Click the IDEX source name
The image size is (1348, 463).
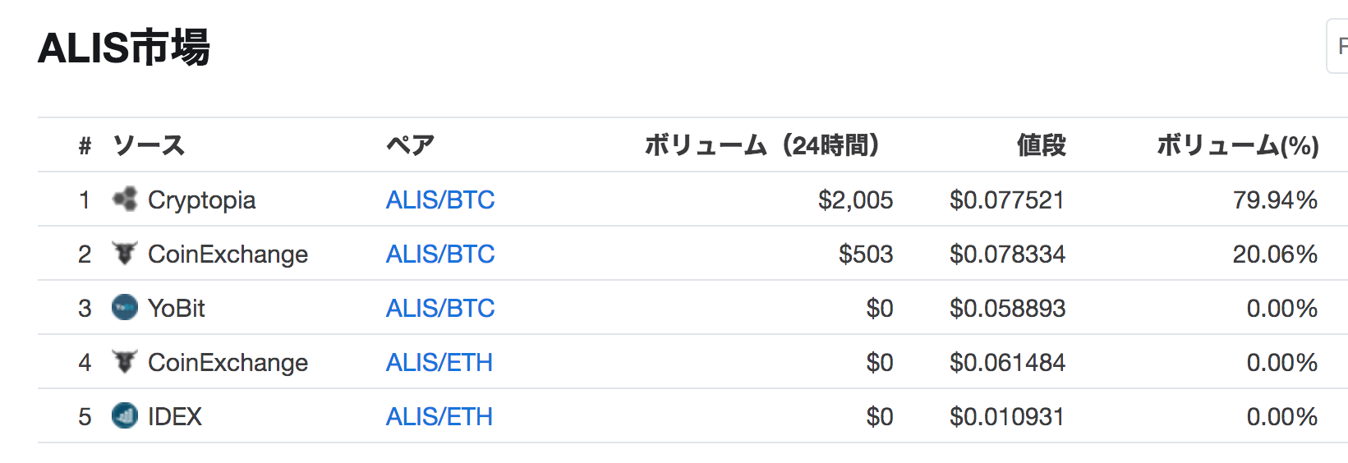[x=175, y=416]
